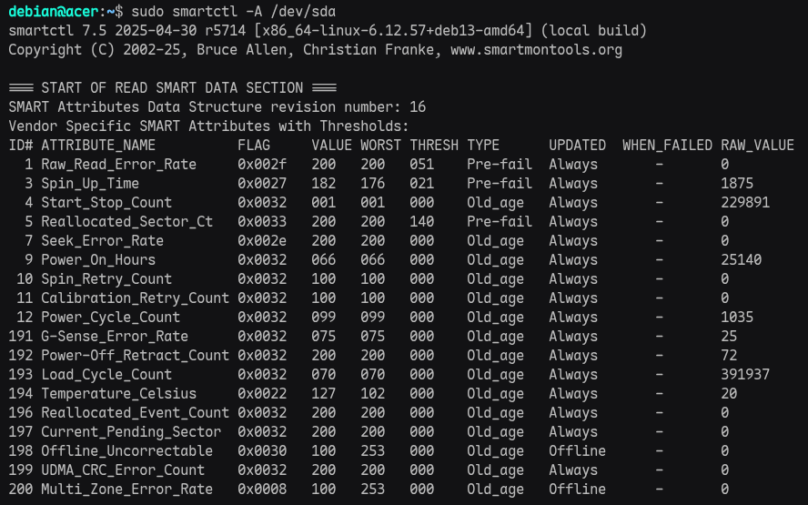
Task: Click the Load_Cycle_Count raw value 391937
Action: pos(745,375)
